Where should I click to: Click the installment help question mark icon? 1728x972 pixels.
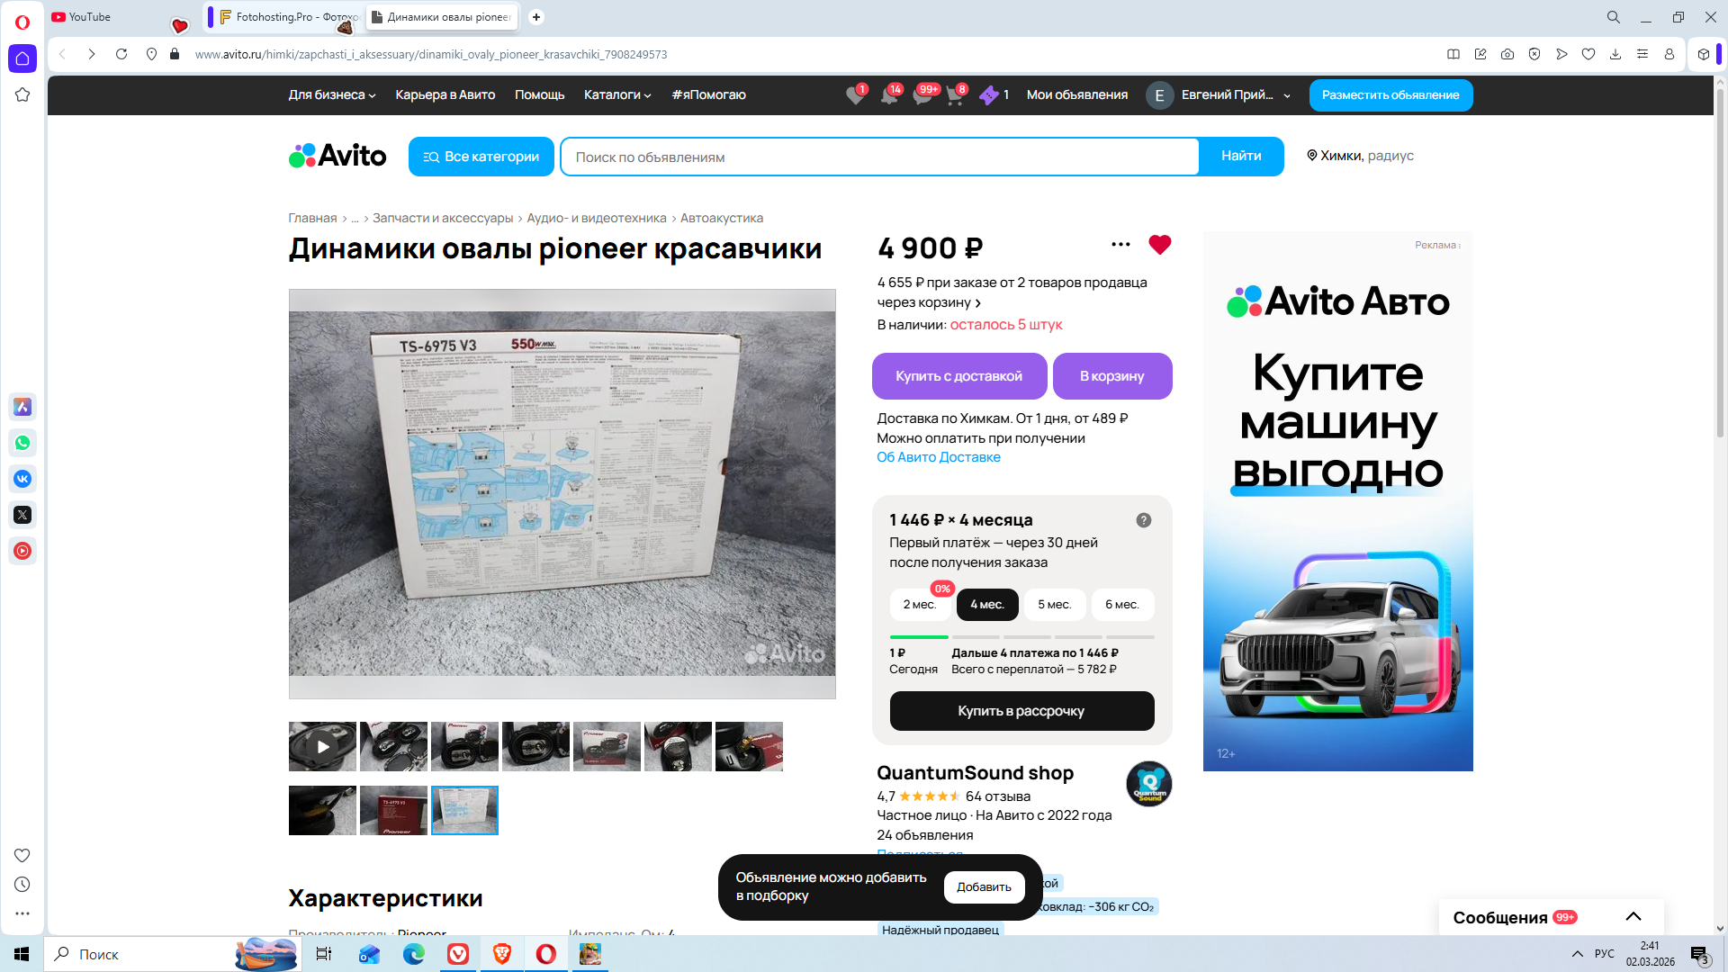click(1143, 520)
